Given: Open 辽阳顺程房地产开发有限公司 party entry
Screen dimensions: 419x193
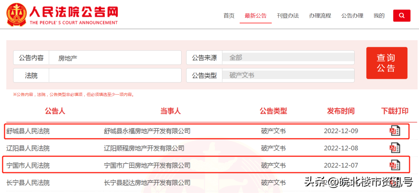Looking at the screenshot, I should (x=144, y=148).
